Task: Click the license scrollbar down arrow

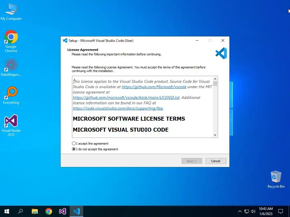Action: (x=215, y=135)
